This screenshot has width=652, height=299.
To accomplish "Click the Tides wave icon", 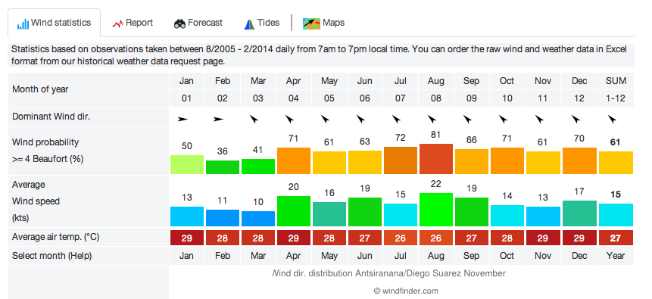I will tap(249, 24).
